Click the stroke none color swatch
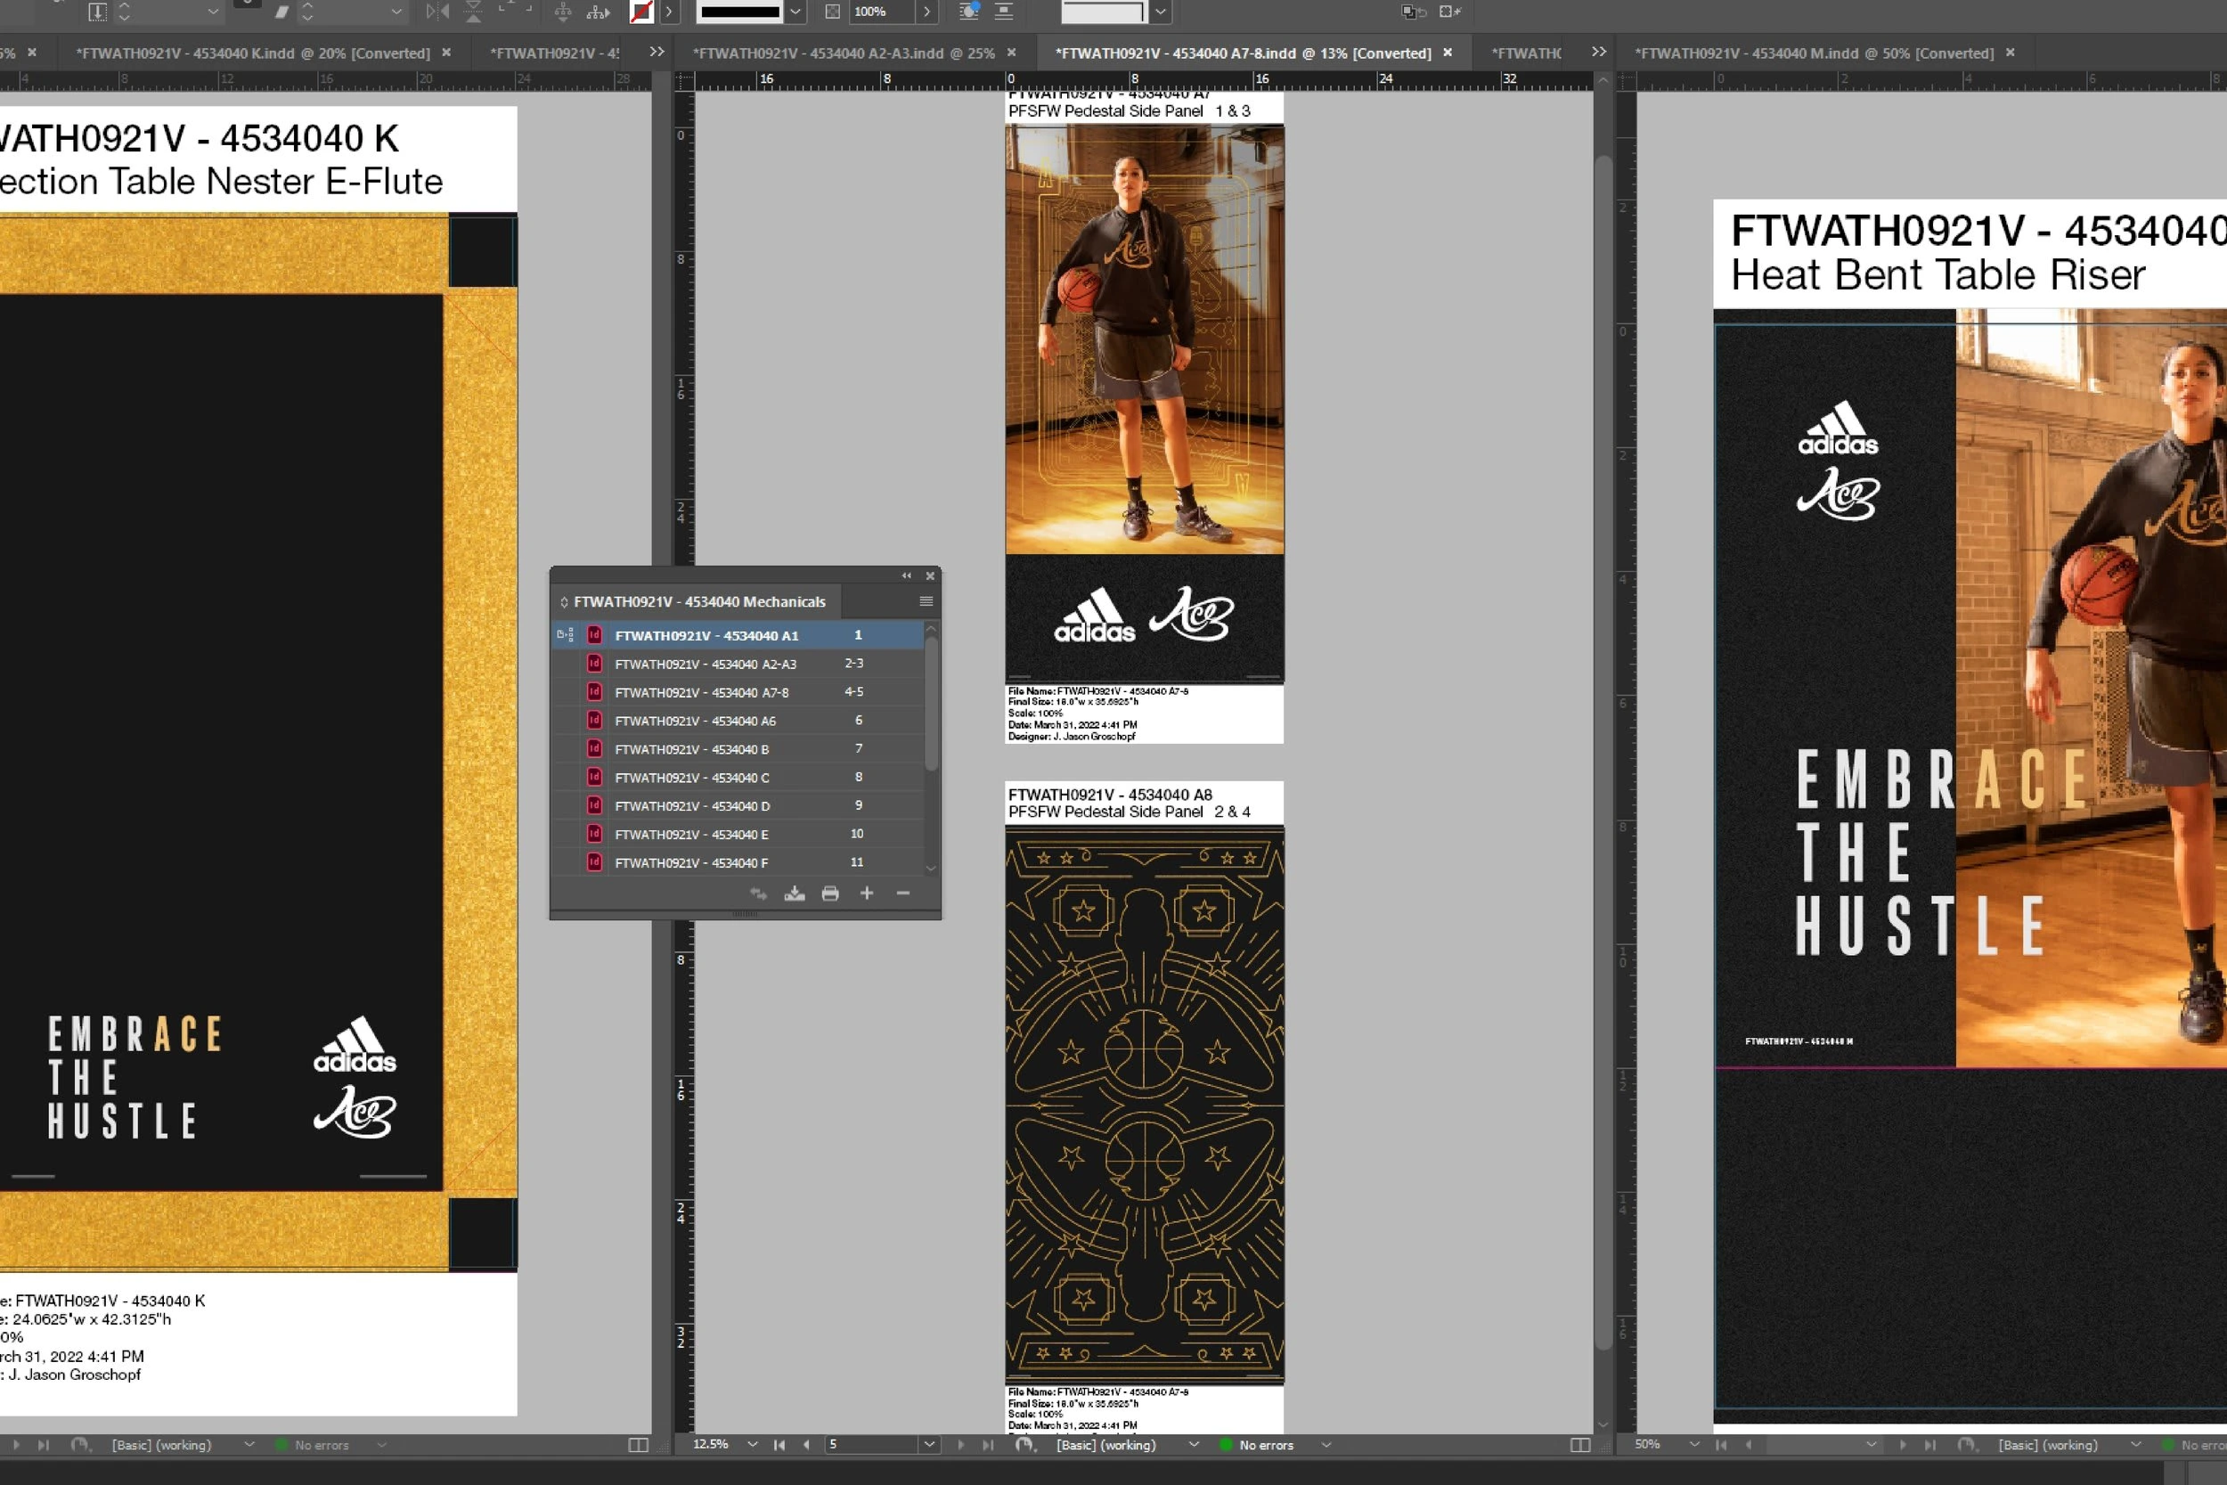This screenshot has width=2227, height=1485. pos(642,12)
